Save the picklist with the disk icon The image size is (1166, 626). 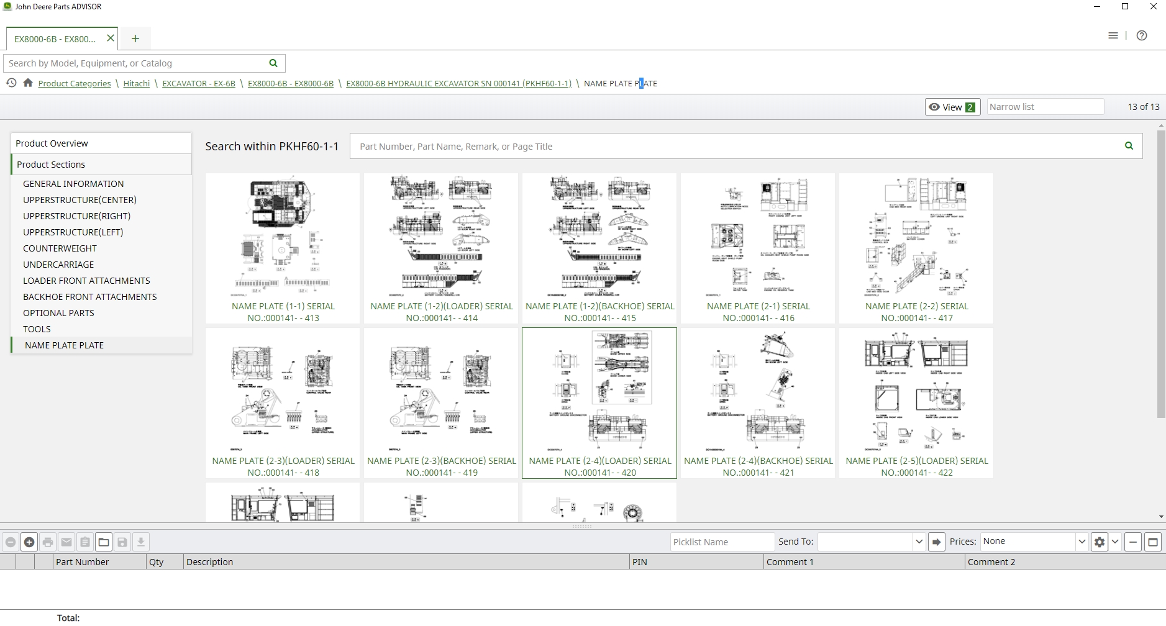click(x=122, y=542)
